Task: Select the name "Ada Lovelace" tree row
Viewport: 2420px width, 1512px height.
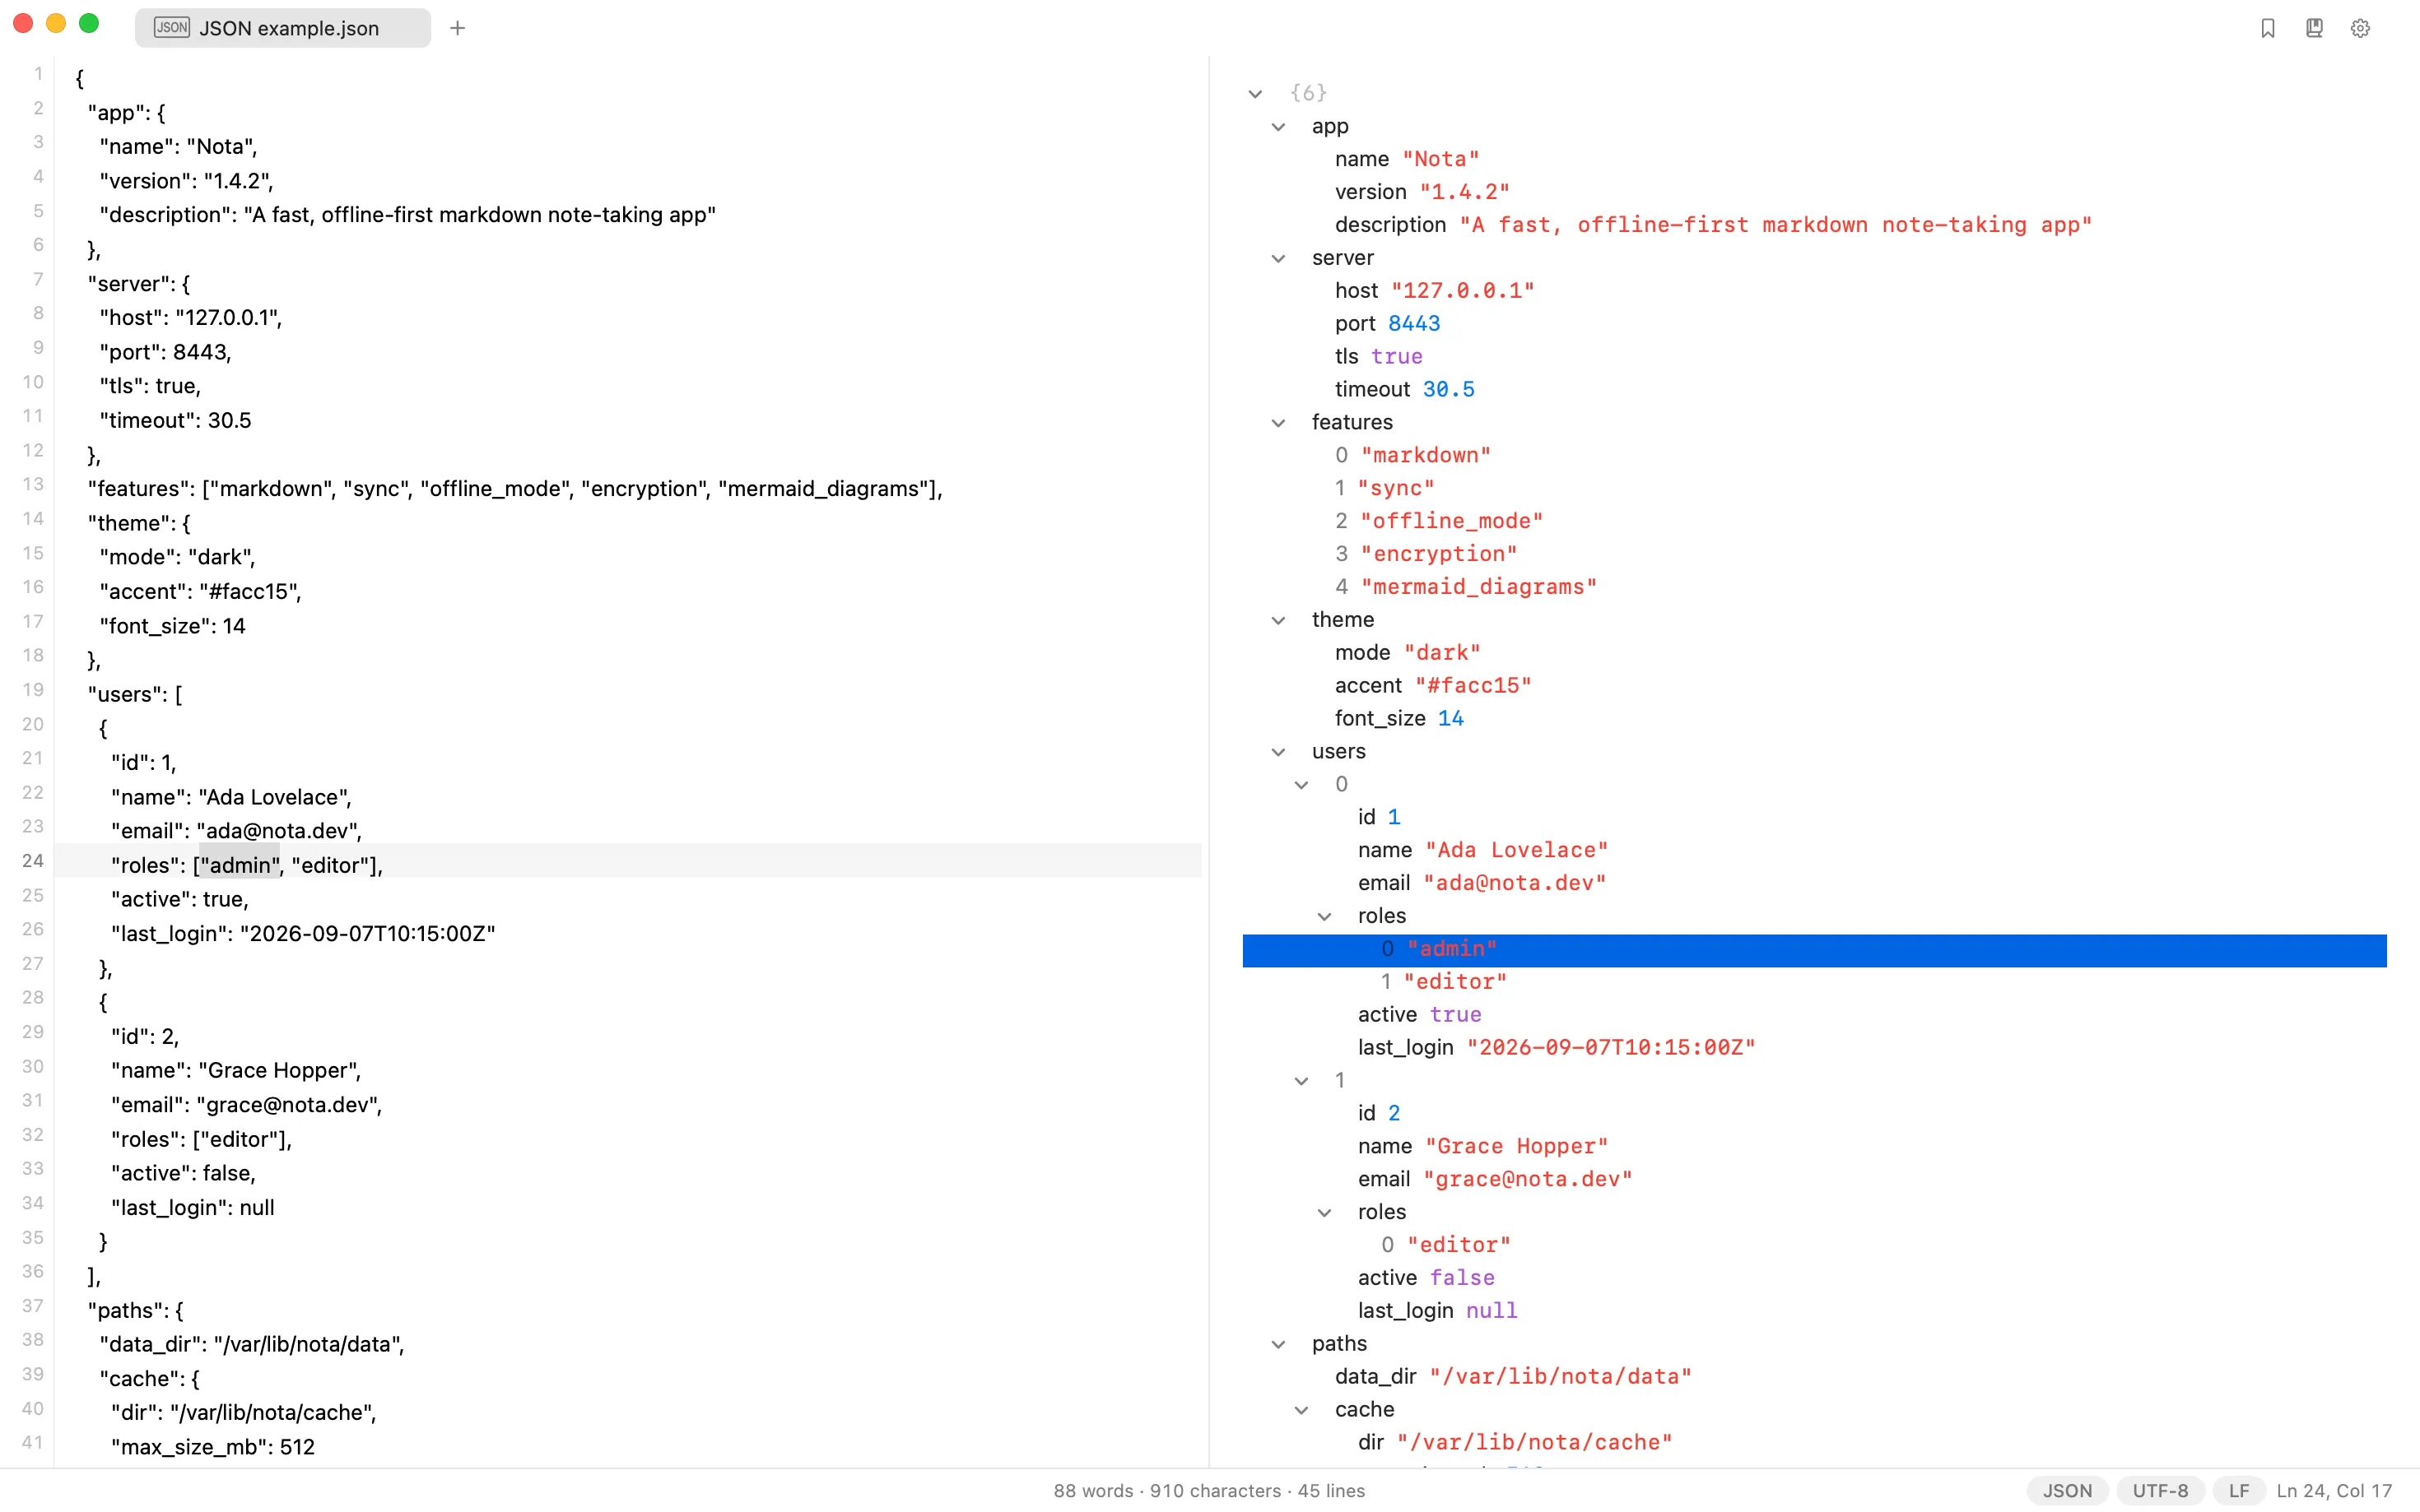Action: pyautogui.click(x=1813, y=850)
